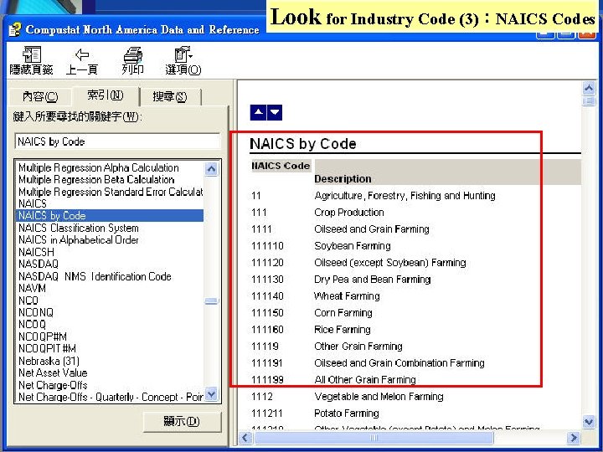603x452 pixels.
Task: Select the NAVM index entry
Action: coord(33,288)
